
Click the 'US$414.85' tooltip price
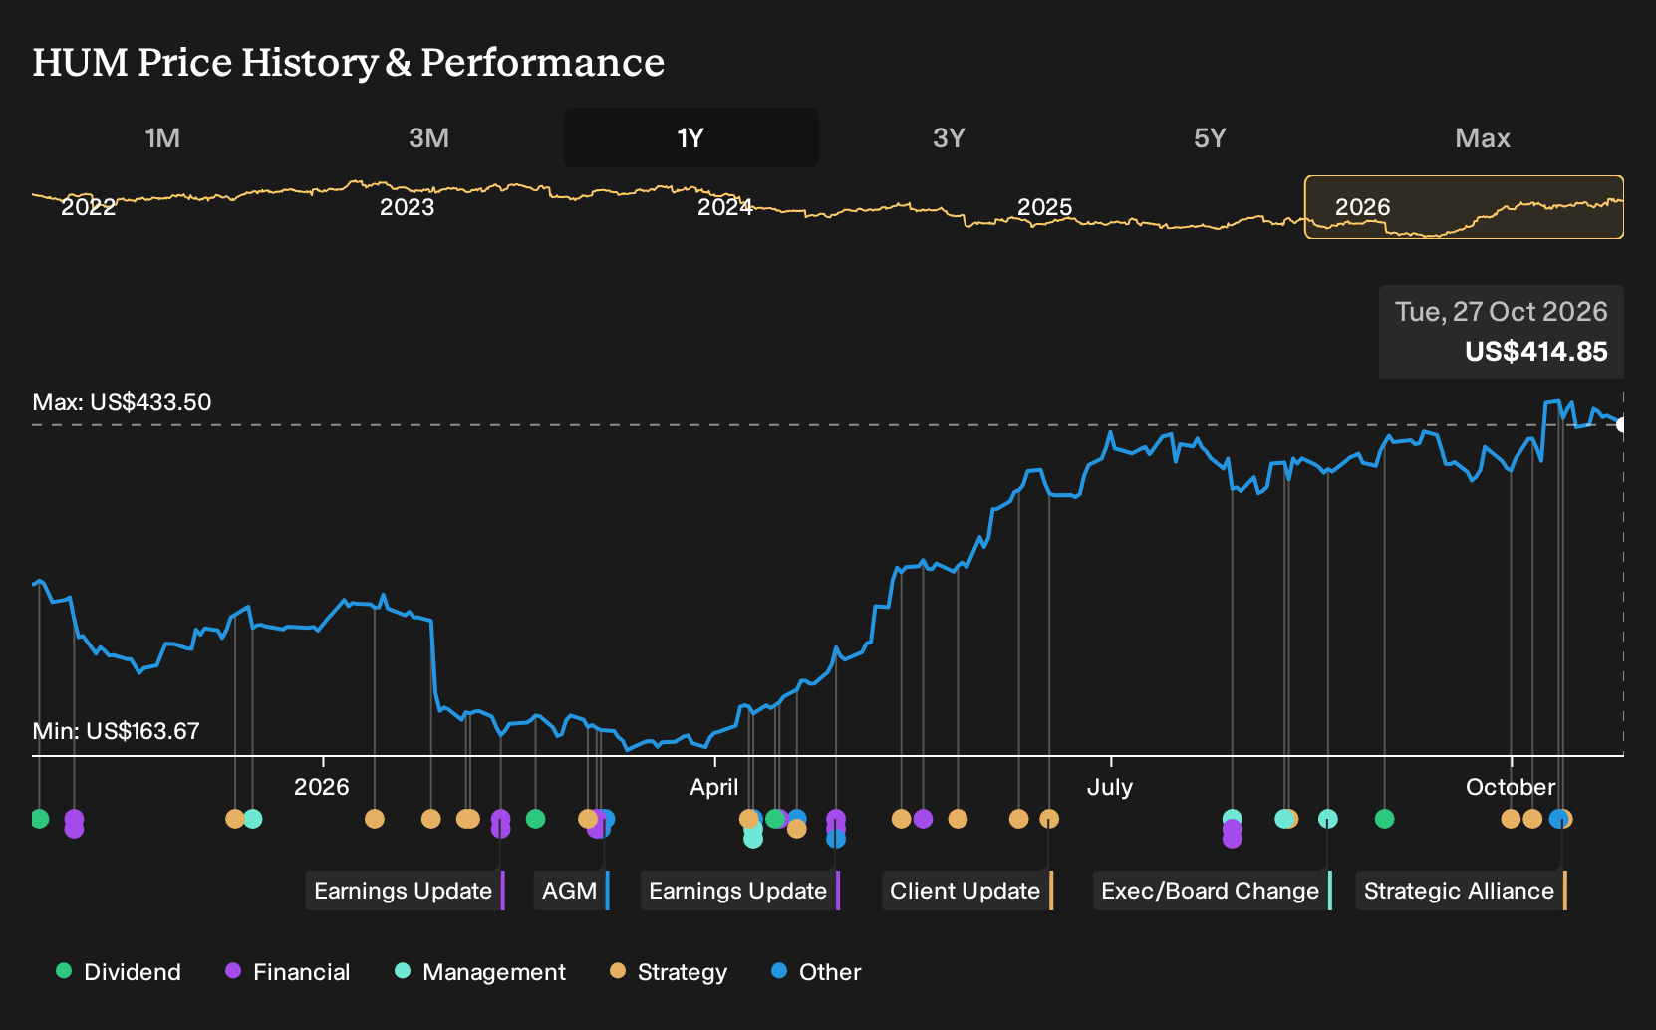tap(1535, 352)
